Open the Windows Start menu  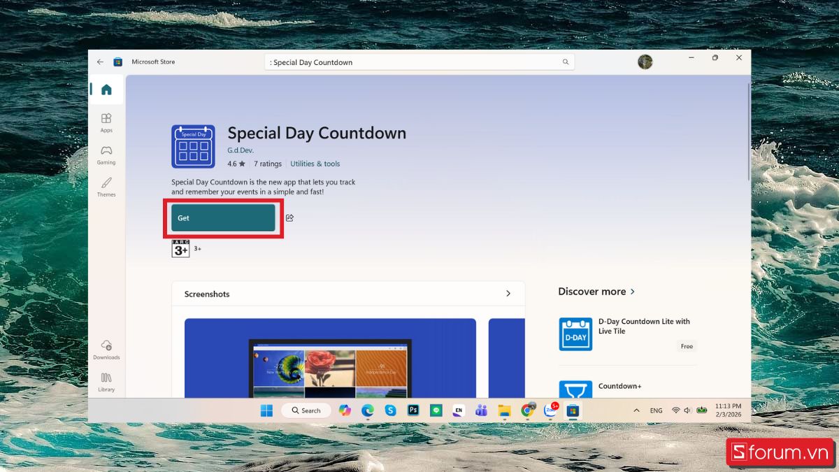(x=266, y=410)
